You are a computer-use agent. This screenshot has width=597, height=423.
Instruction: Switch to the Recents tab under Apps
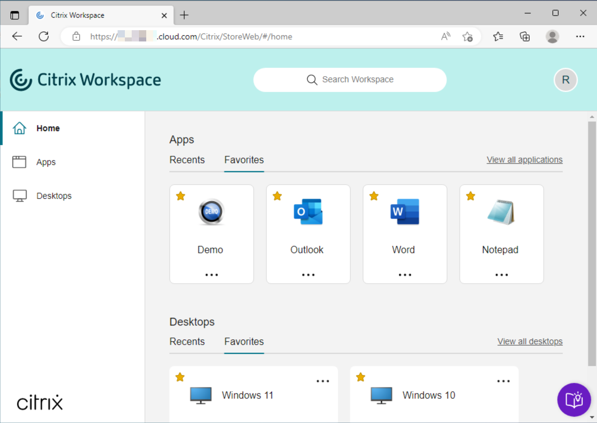187,160
